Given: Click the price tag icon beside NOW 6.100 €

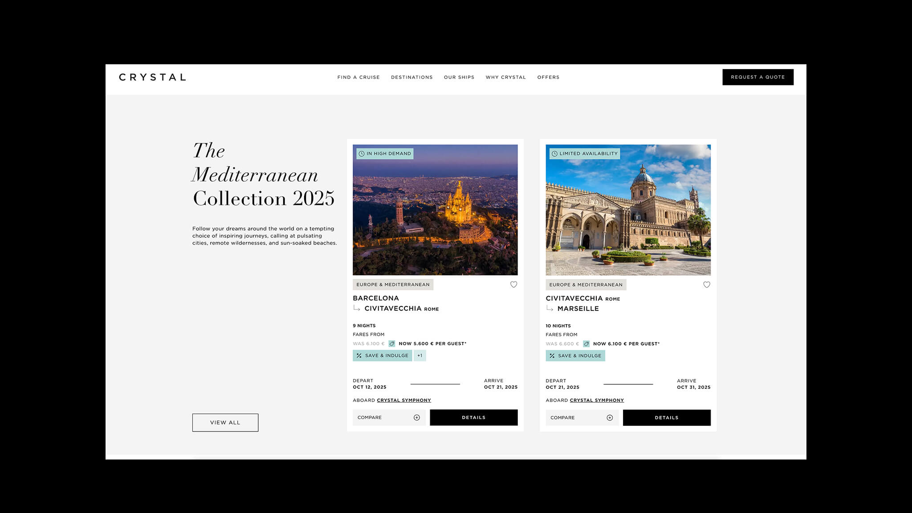Looking at the screenshot, I should coord(586,344).
